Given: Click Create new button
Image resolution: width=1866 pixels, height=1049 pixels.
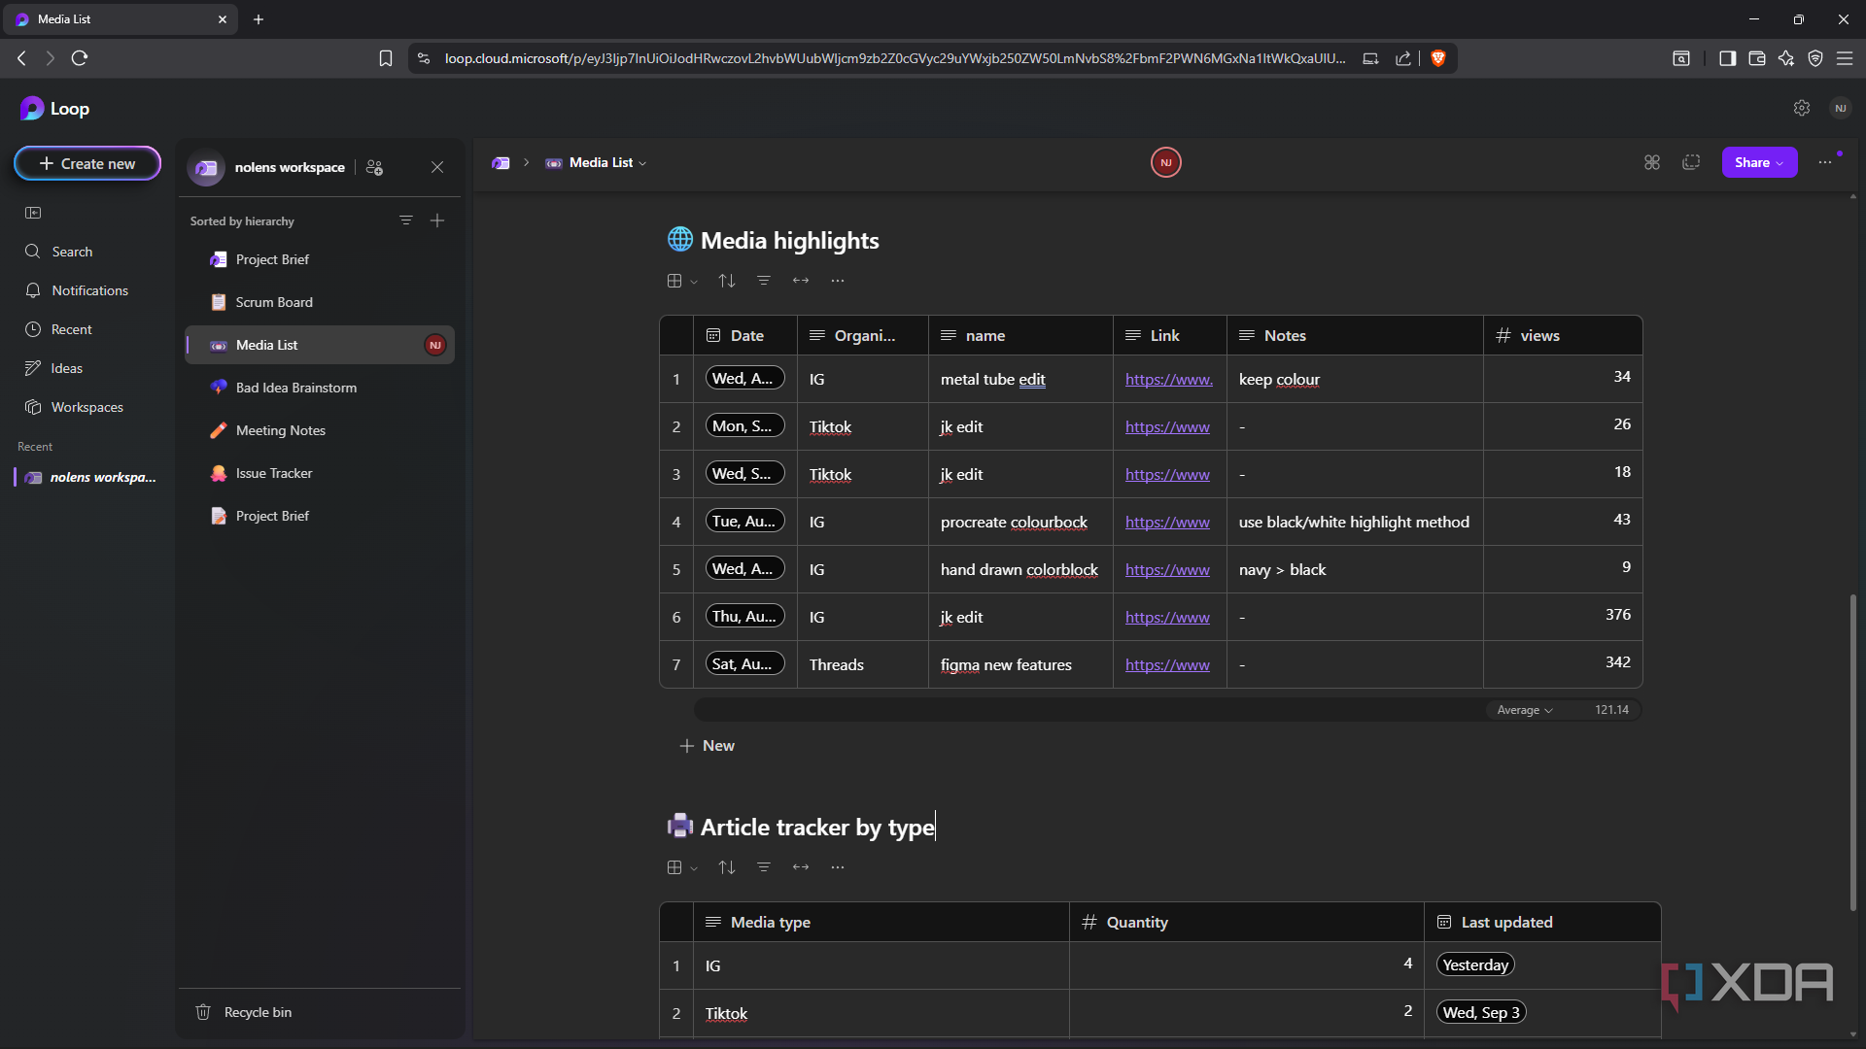Looking at the screenshot, I should pos(87,163).
